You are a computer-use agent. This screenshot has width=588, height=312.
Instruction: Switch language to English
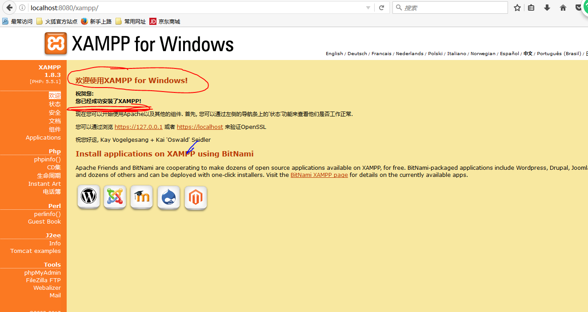tap(334, 53)
